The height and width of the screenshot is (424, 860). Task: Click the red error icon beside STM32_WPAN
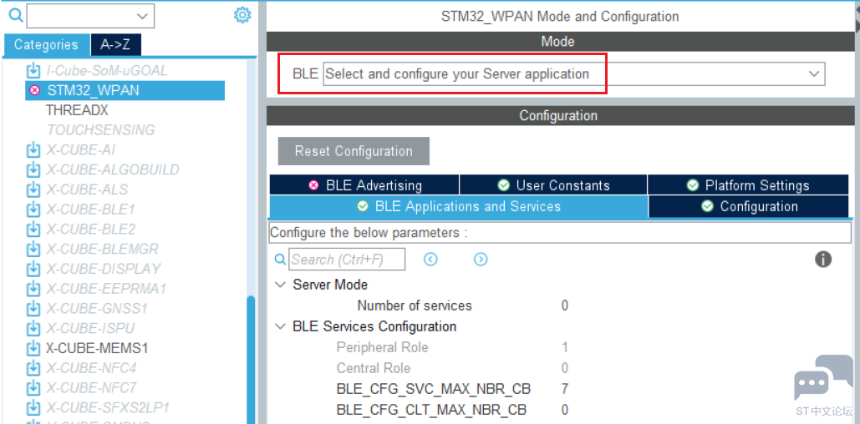click(x=34, y=91)
